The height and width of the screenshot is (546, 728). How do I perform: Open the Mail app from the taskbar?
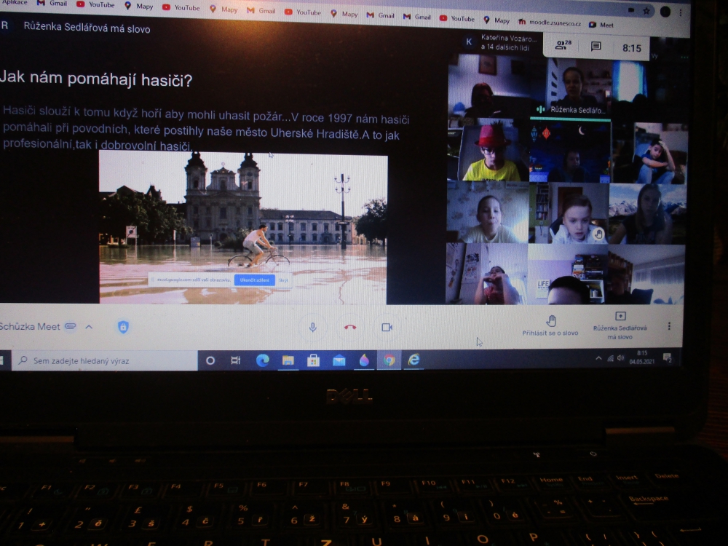coord(339,360)
